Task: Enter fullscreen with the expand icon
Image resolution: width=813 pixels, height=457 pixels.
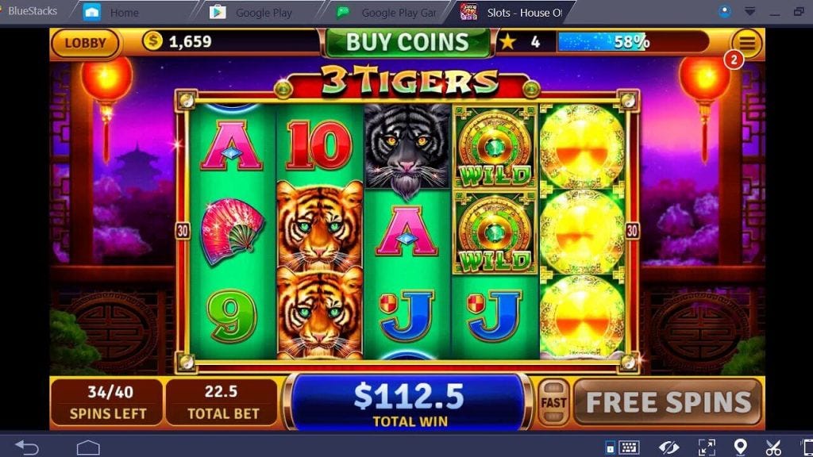Action: pos(706,447)
